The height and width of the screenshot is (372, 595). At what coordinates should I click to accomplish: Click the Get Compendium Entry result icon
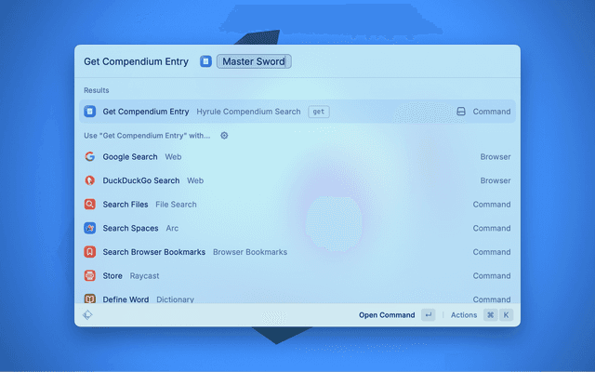90,112
